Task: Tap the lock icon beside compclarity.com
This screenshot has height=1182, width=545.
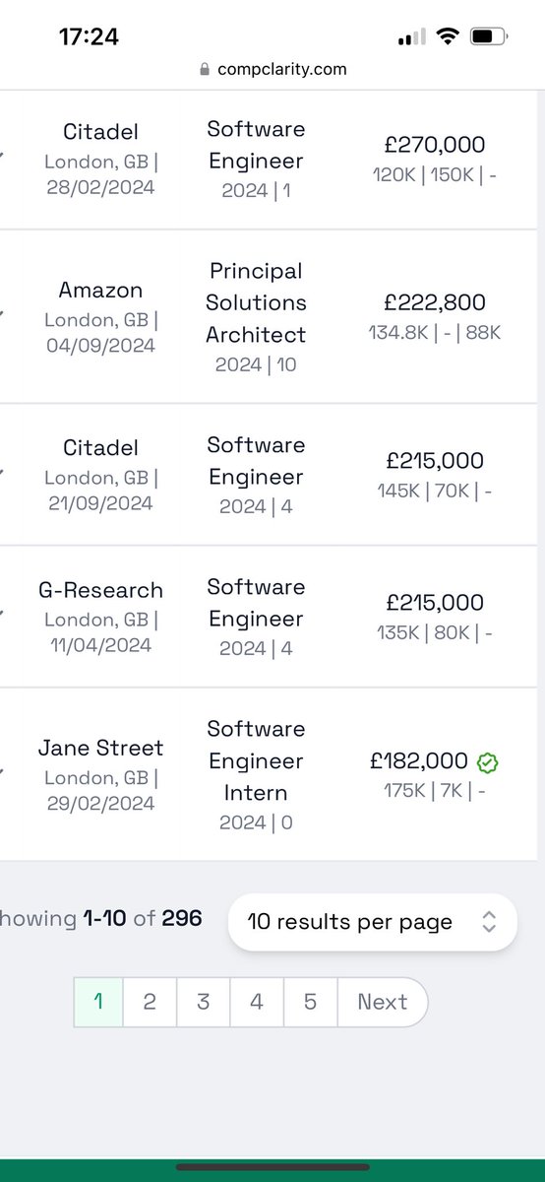Action: 205,70
